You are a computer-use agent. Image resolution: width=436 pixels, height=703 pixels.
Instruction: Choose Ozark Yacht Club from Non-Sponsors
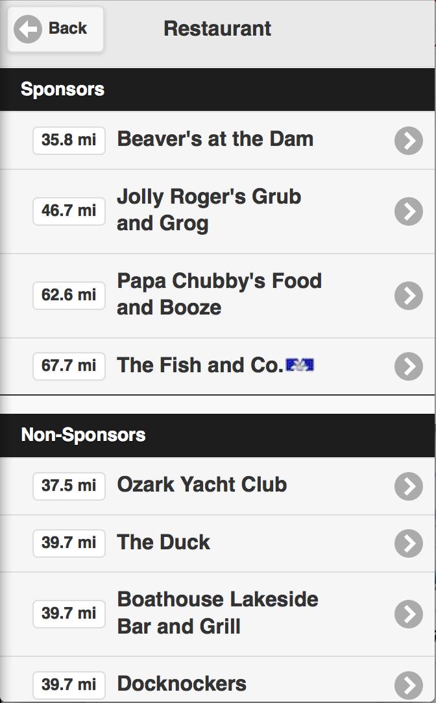point(202,484)
